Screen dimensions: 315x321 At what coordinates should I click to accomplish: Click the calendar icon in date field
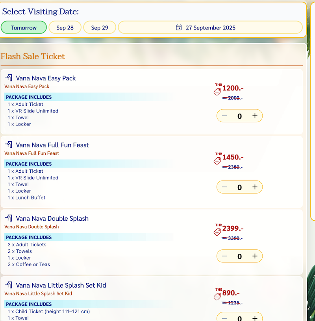[179, 28]
